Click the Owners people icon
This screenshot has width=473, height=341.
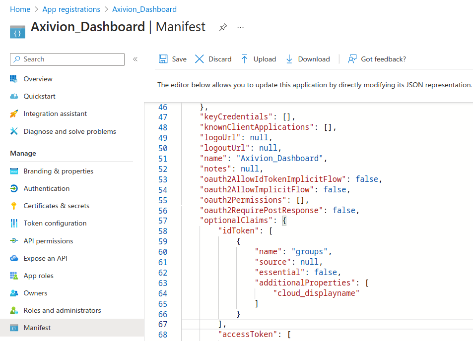[x=14, y=293]
